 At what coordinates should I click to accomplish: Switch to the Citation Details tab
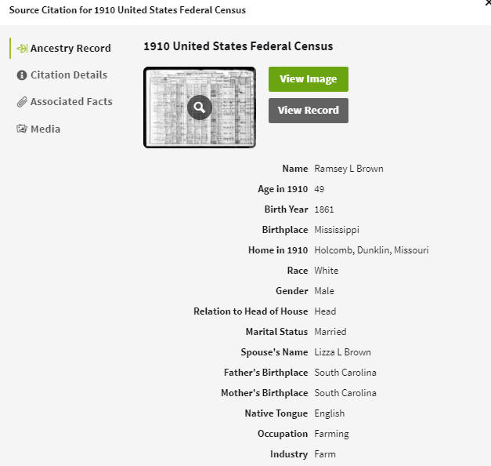(69, 75)
